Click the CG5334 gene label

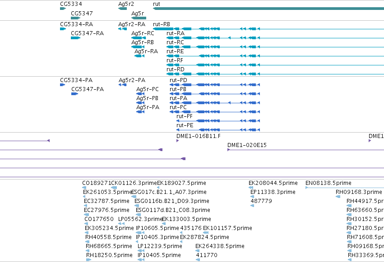(x=71, y=4)
